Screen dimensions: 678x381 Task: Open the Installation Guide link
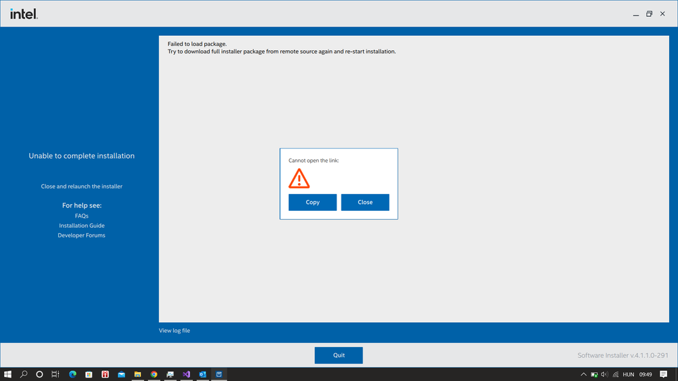(81, 226)
